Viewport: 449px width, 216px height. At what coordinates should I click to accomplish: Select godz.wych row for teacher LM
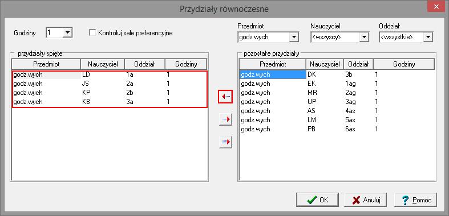point(337,120)
